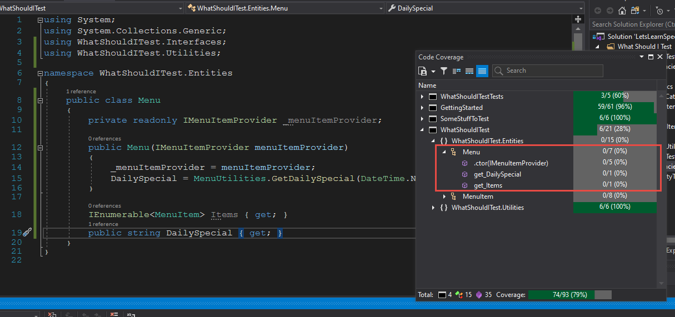
Task: Click the screwdriver quick actions icon at line 19
Action: (x=27, y=233)
